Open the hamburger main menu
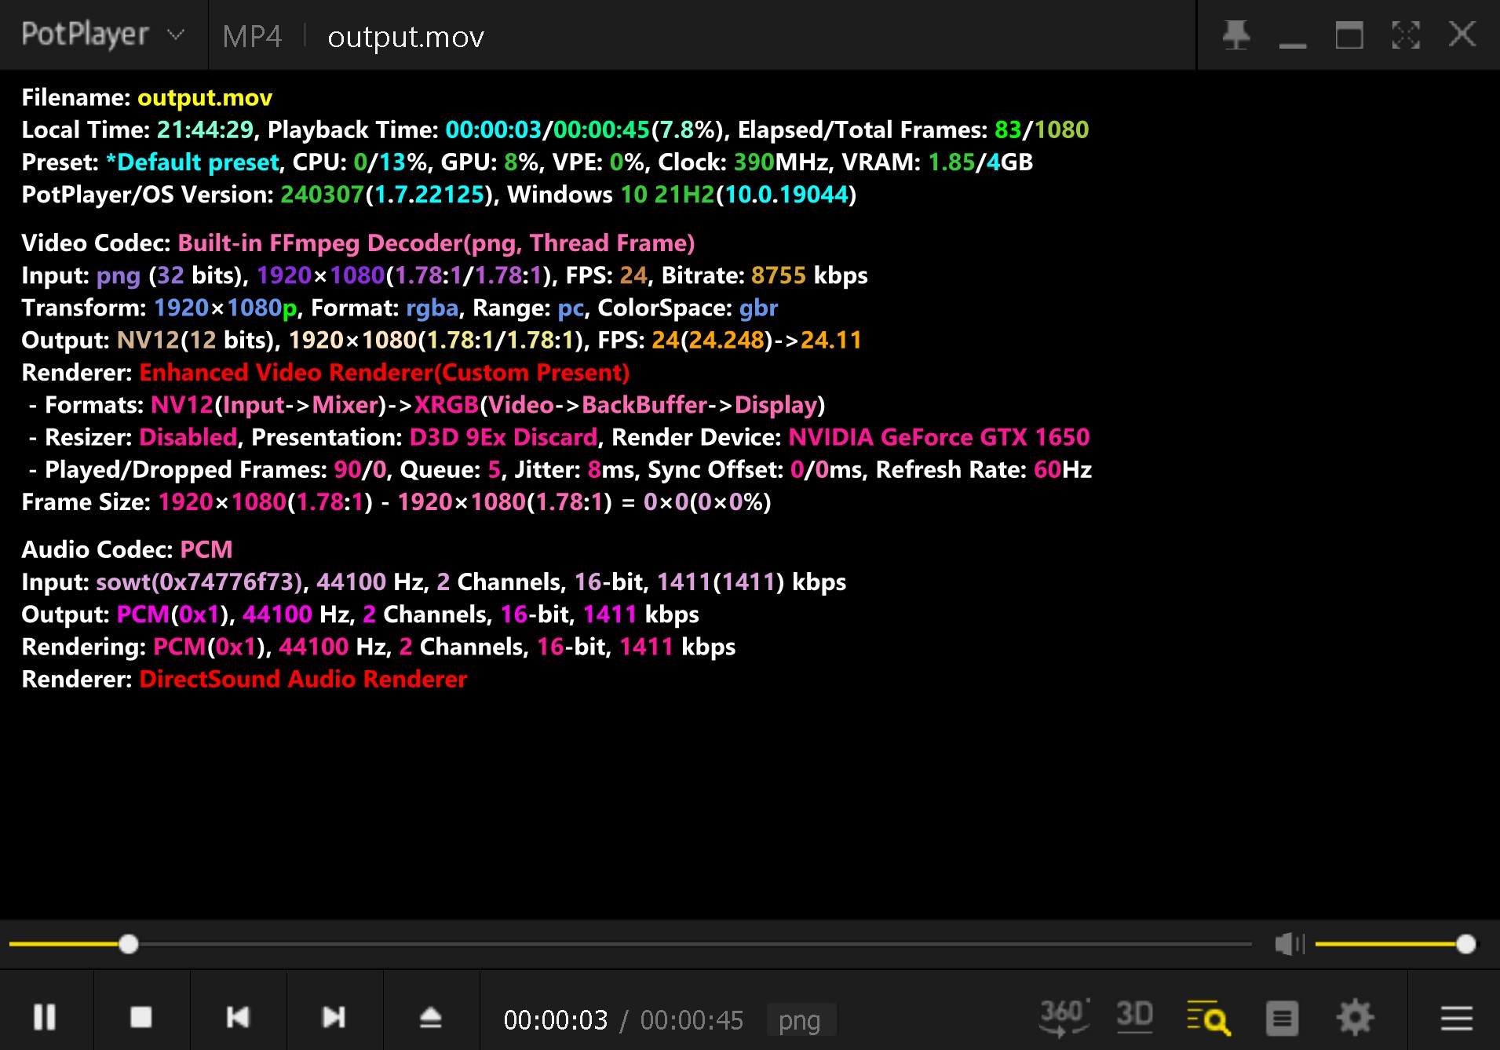Screen dimensions: 1500x1050 point(1456,1018)
